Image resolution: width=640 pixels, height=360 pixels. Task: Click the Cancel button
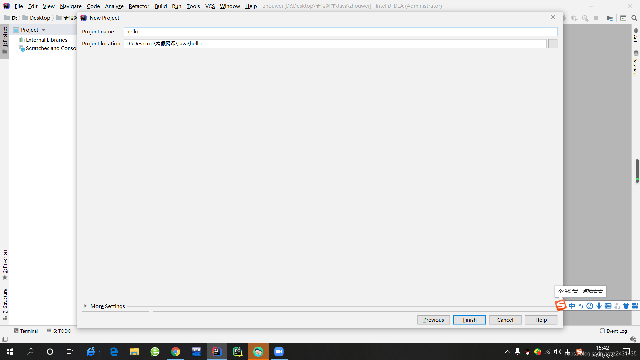coord(505,319)
